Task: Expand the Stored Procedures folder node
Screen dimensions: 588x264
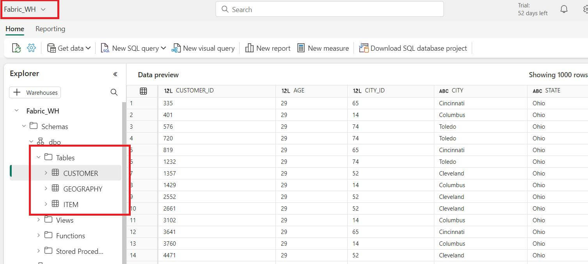Action: [x=38, y=251]
